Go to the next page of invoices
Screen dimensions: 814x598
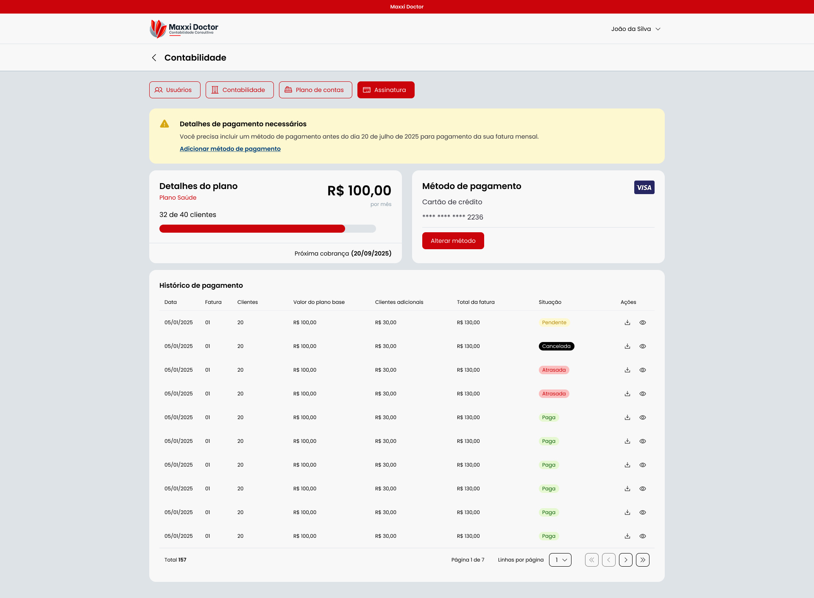click(x=626, y=559)
